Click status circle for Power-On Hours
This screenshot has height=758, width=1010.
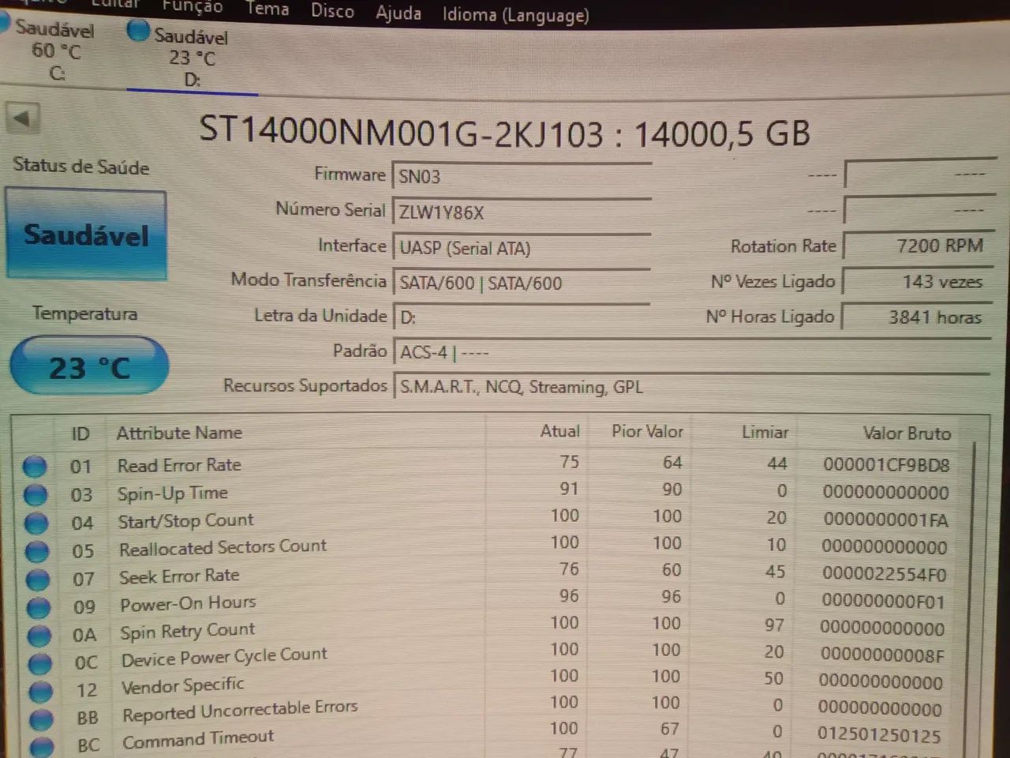tap(39, 607)
